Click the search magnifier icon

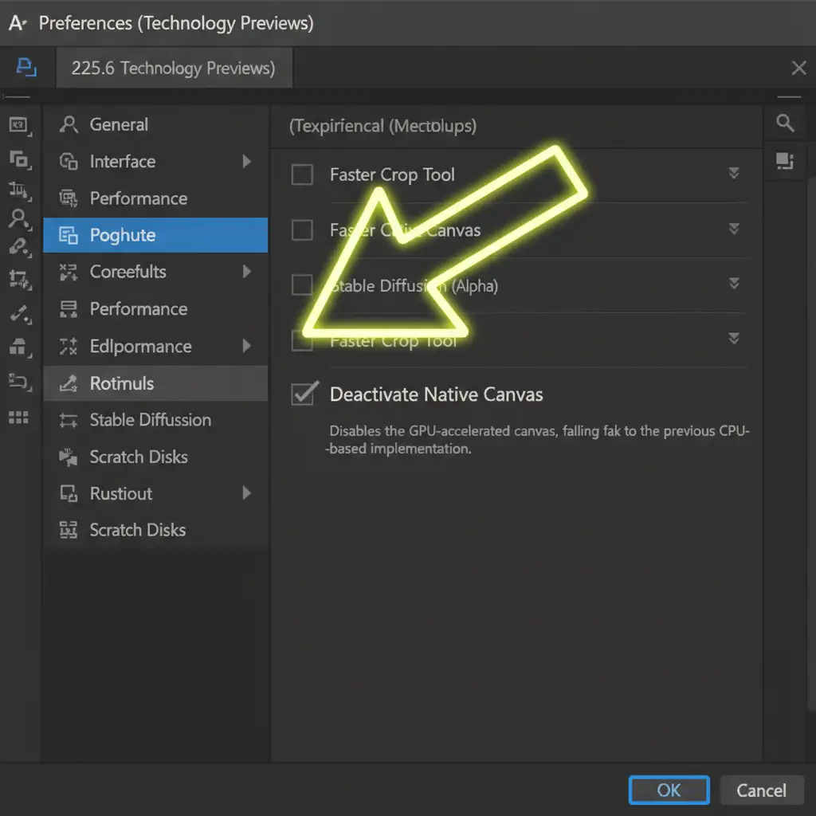785,124
